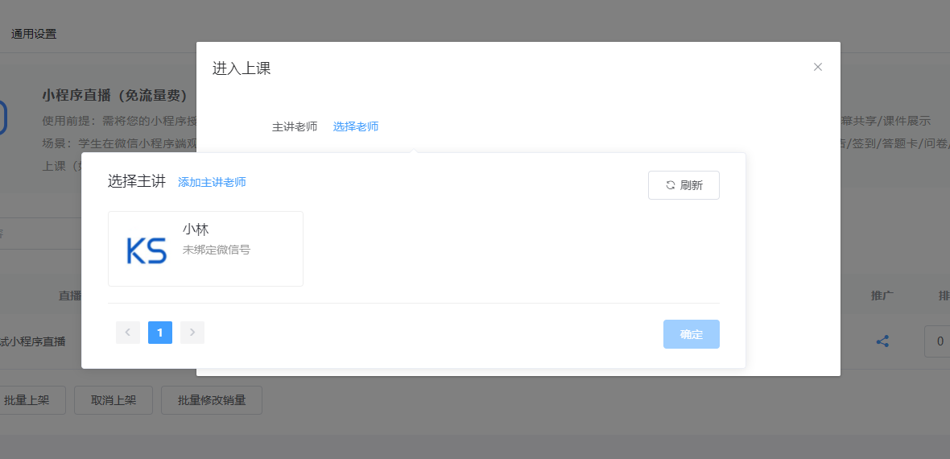The height and width of the screenshot is (459, 950).
Task: Click the KS avatar thumbnail
Action: pyautogui.click(x=146, y=250)
